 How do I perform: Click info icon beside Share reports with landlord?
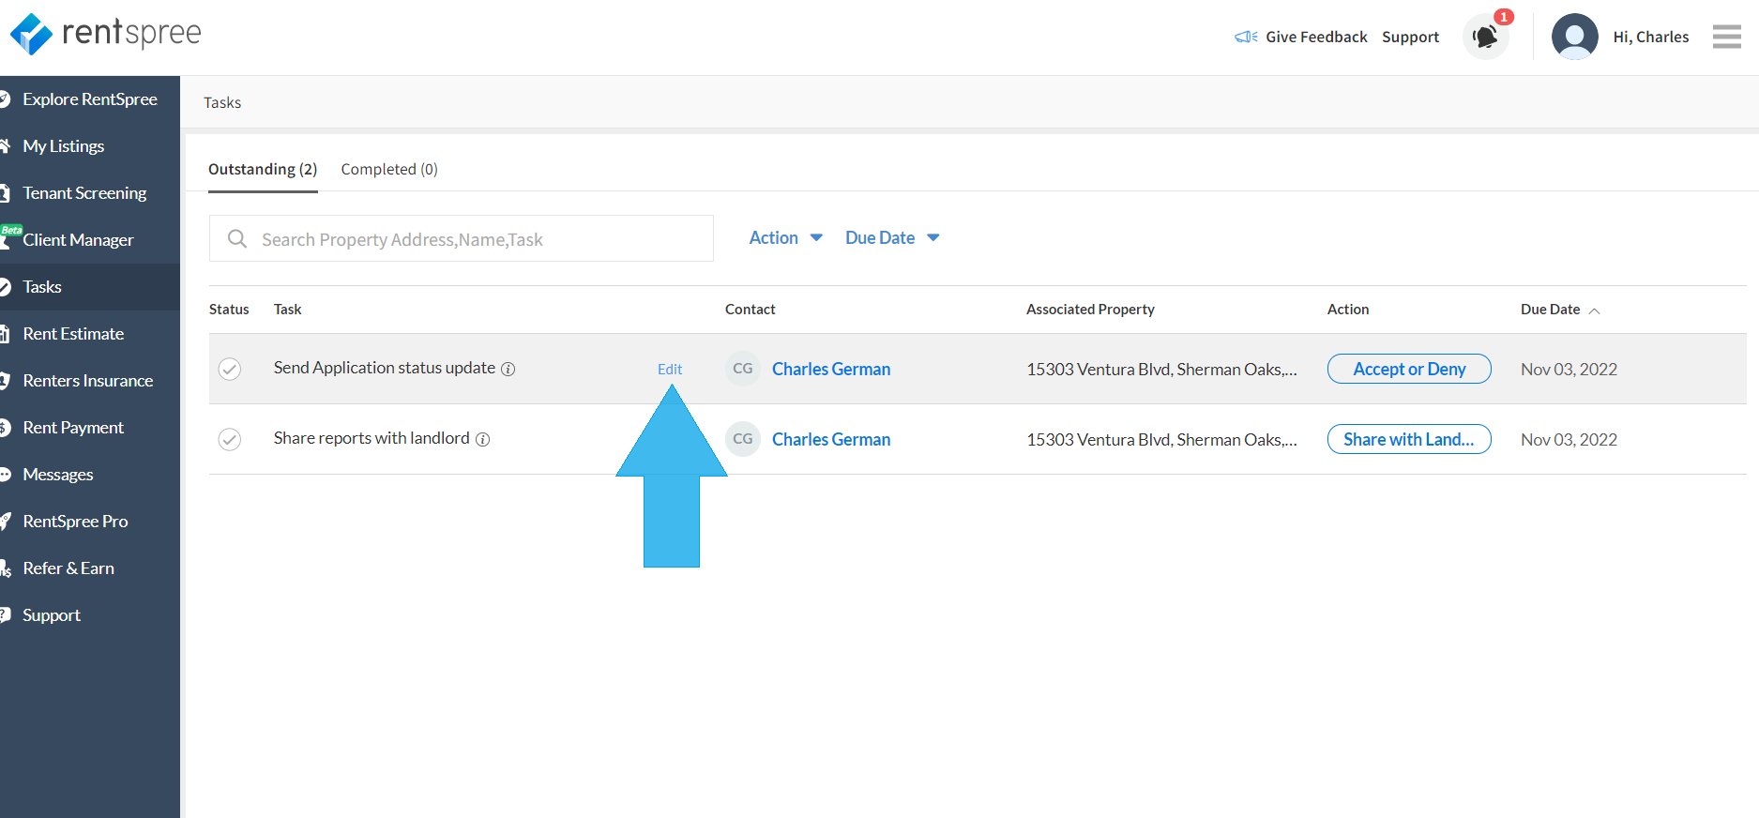click(482, 439)
